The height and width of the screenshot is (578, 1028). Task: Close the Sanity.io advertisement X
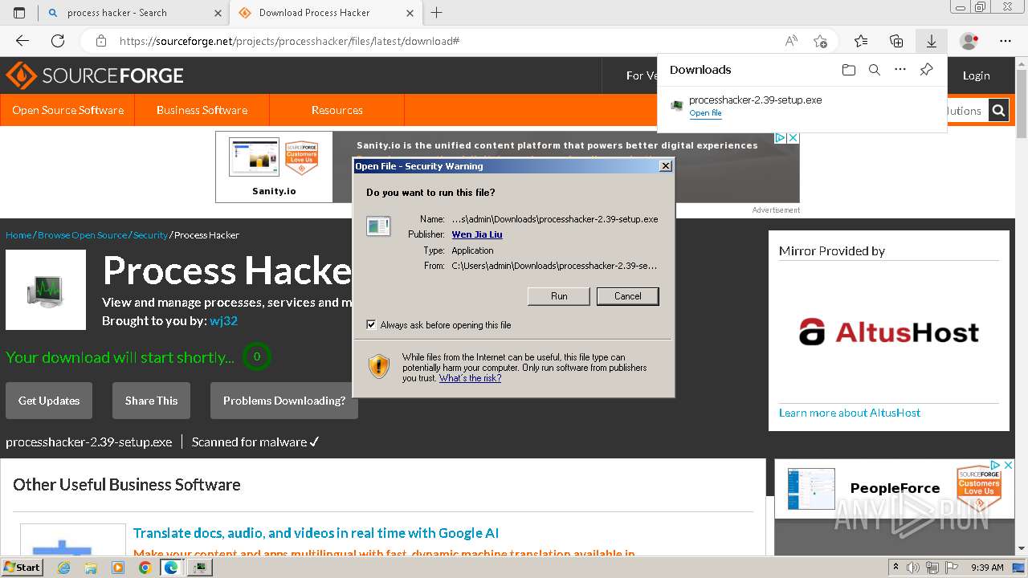[x=793, y=138]
